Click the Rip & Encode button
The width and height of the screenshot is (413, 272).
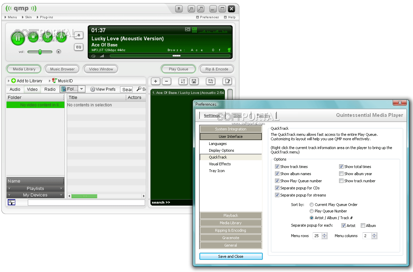pos(217,69)
